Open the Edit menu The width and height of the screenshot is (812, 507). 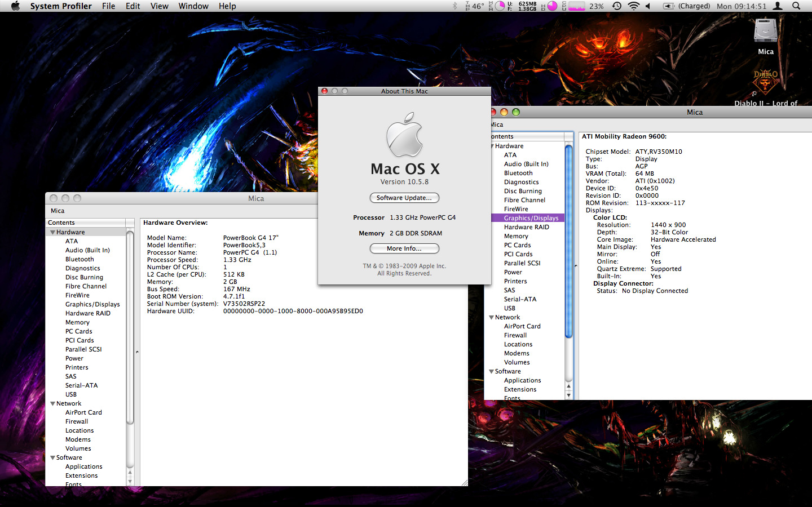click(133, 6)
